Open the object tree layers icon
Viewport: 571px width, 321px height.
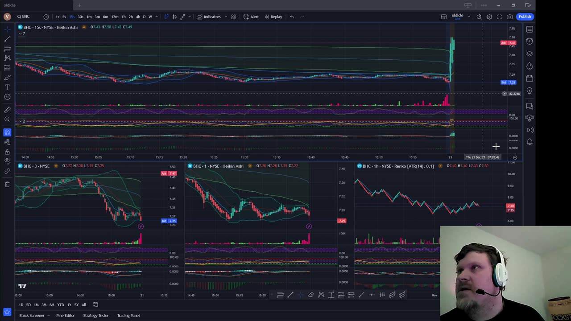(530, 53)
